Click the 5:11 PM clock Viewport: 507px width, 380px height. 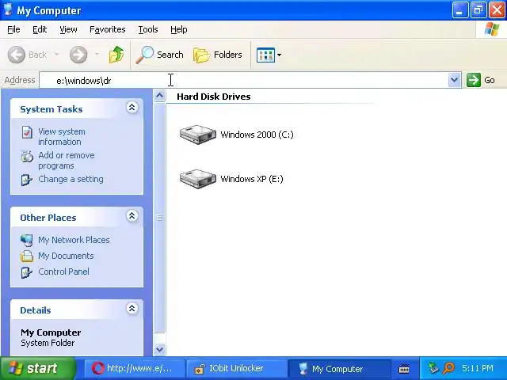(478, 368)
